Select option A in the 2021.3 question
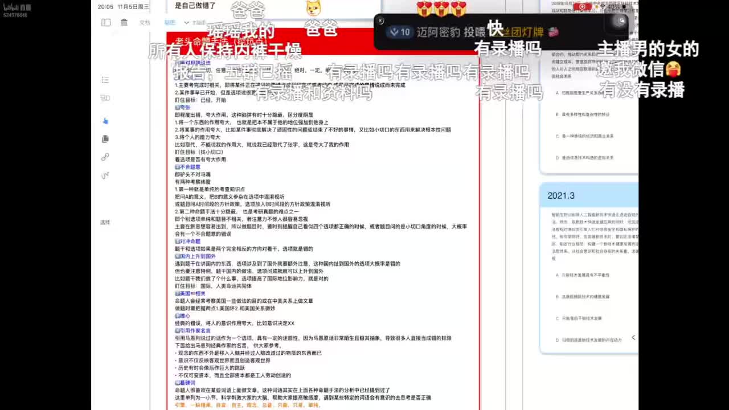The height and width of the screenshot is (410, 729). point(581,275)
